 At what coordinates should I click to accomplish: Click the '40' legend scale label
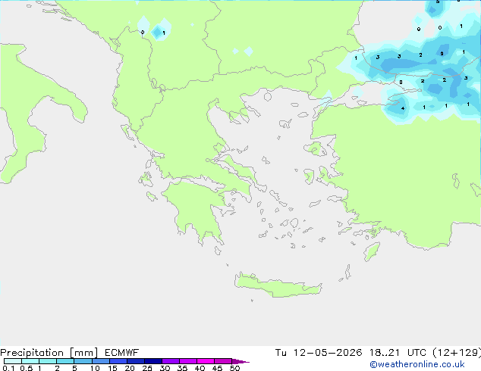pos(200,368)
